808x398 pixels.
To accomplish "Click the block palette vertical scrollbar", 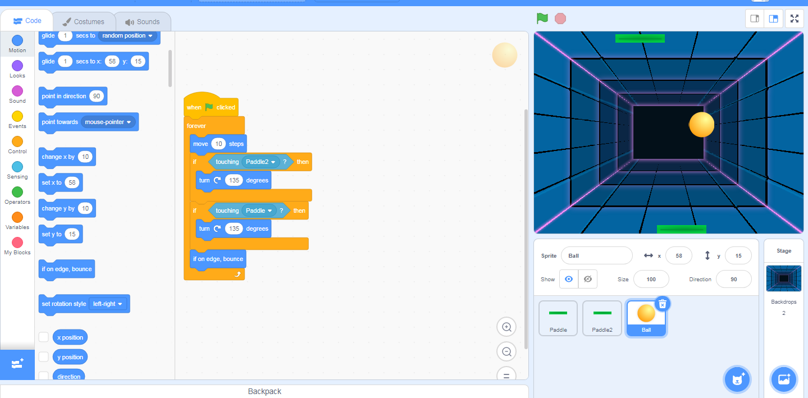I will tap(170, 68).
